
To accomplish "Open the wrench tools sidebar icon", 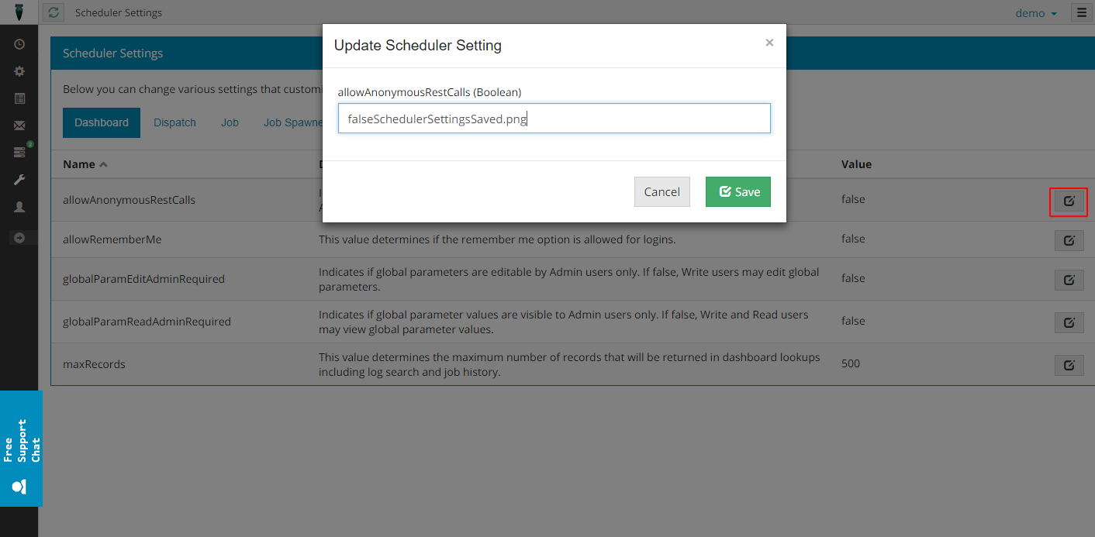I will pyautogui.click(x=19, y=180).
